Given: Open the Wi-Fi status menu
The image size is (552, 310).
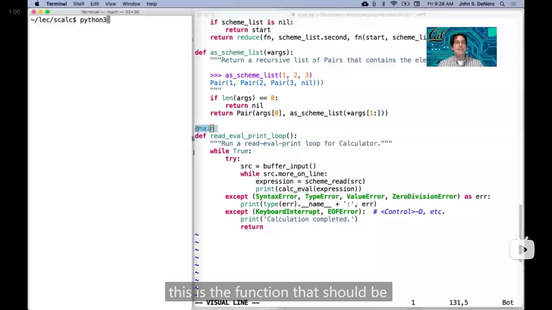Looking at the screenshot, I should pos(394,4).
